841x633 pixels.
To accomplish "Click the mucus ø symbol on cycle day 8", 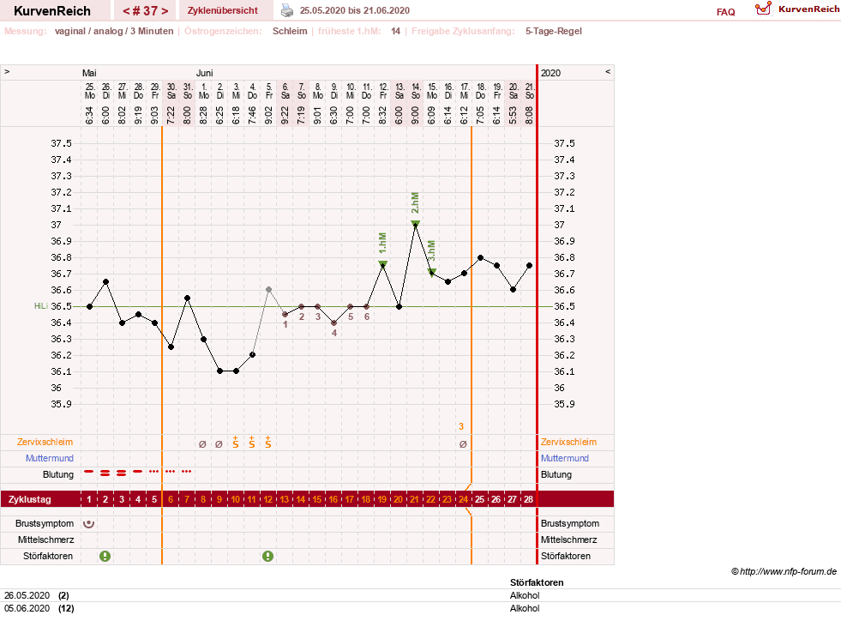I will pyautogui.click(x=202, y=443).
